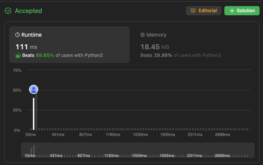Click 2686ms in the bottom range slider
The image size is (263, 165).
(x=222, y=155)
